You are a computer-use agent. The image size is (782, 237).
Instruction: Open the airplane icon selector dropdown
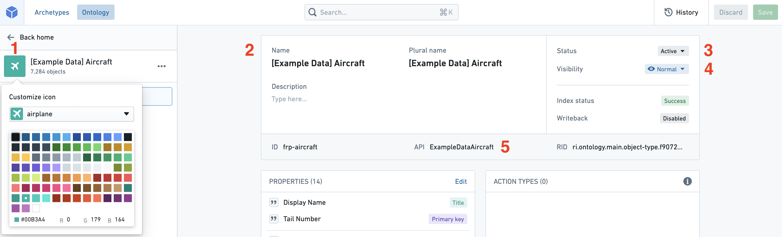pos(72,114)
